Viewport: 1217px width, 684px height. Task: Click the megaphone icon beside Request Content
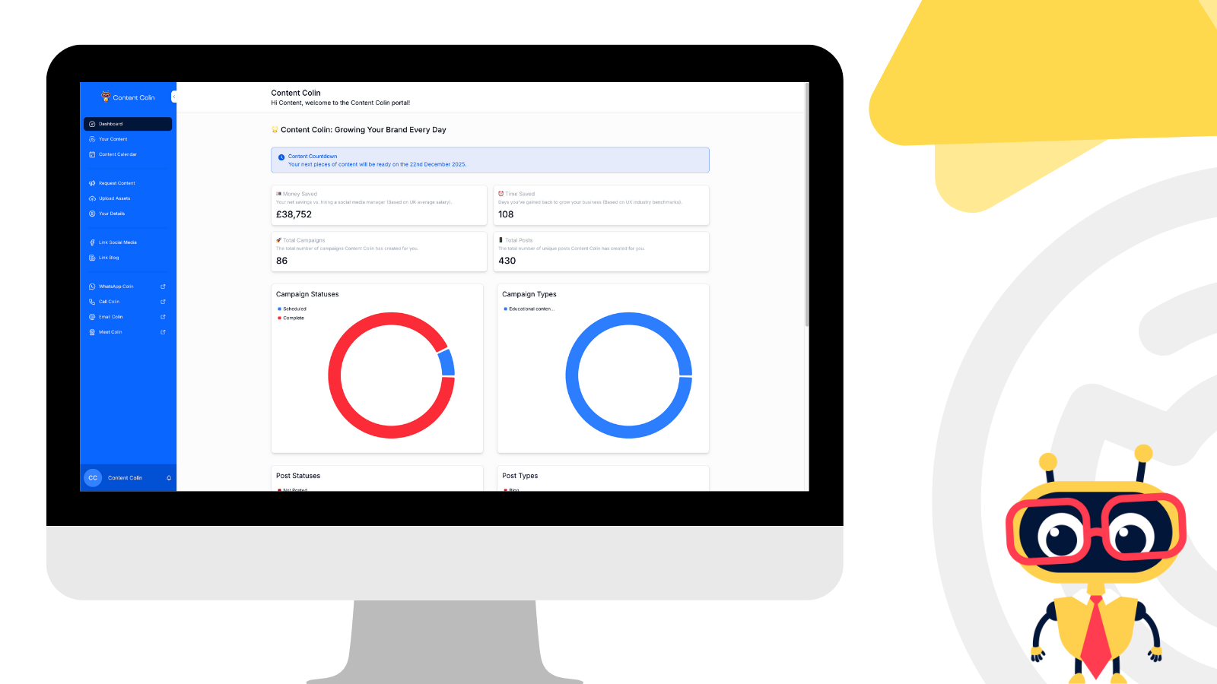point(92,183)
